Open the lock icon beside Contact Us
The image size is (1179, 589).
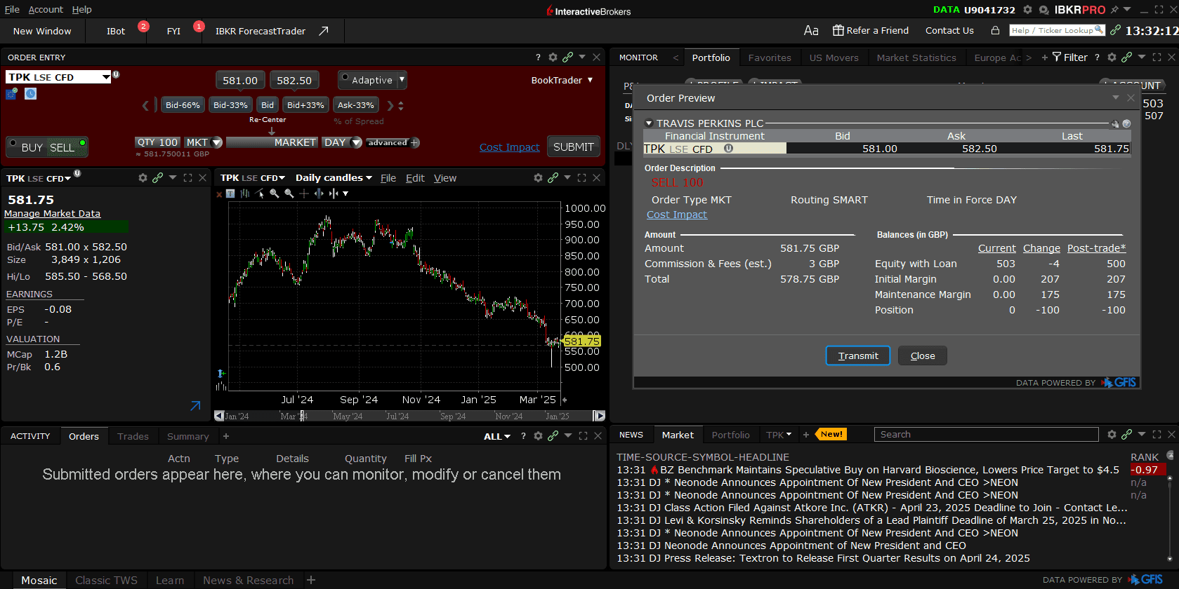point(995,30)
